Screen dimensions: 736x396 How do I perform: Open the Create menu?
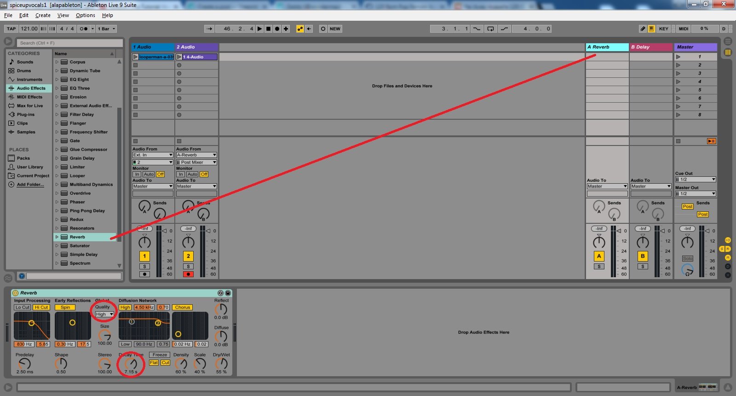tap(43, 15)
